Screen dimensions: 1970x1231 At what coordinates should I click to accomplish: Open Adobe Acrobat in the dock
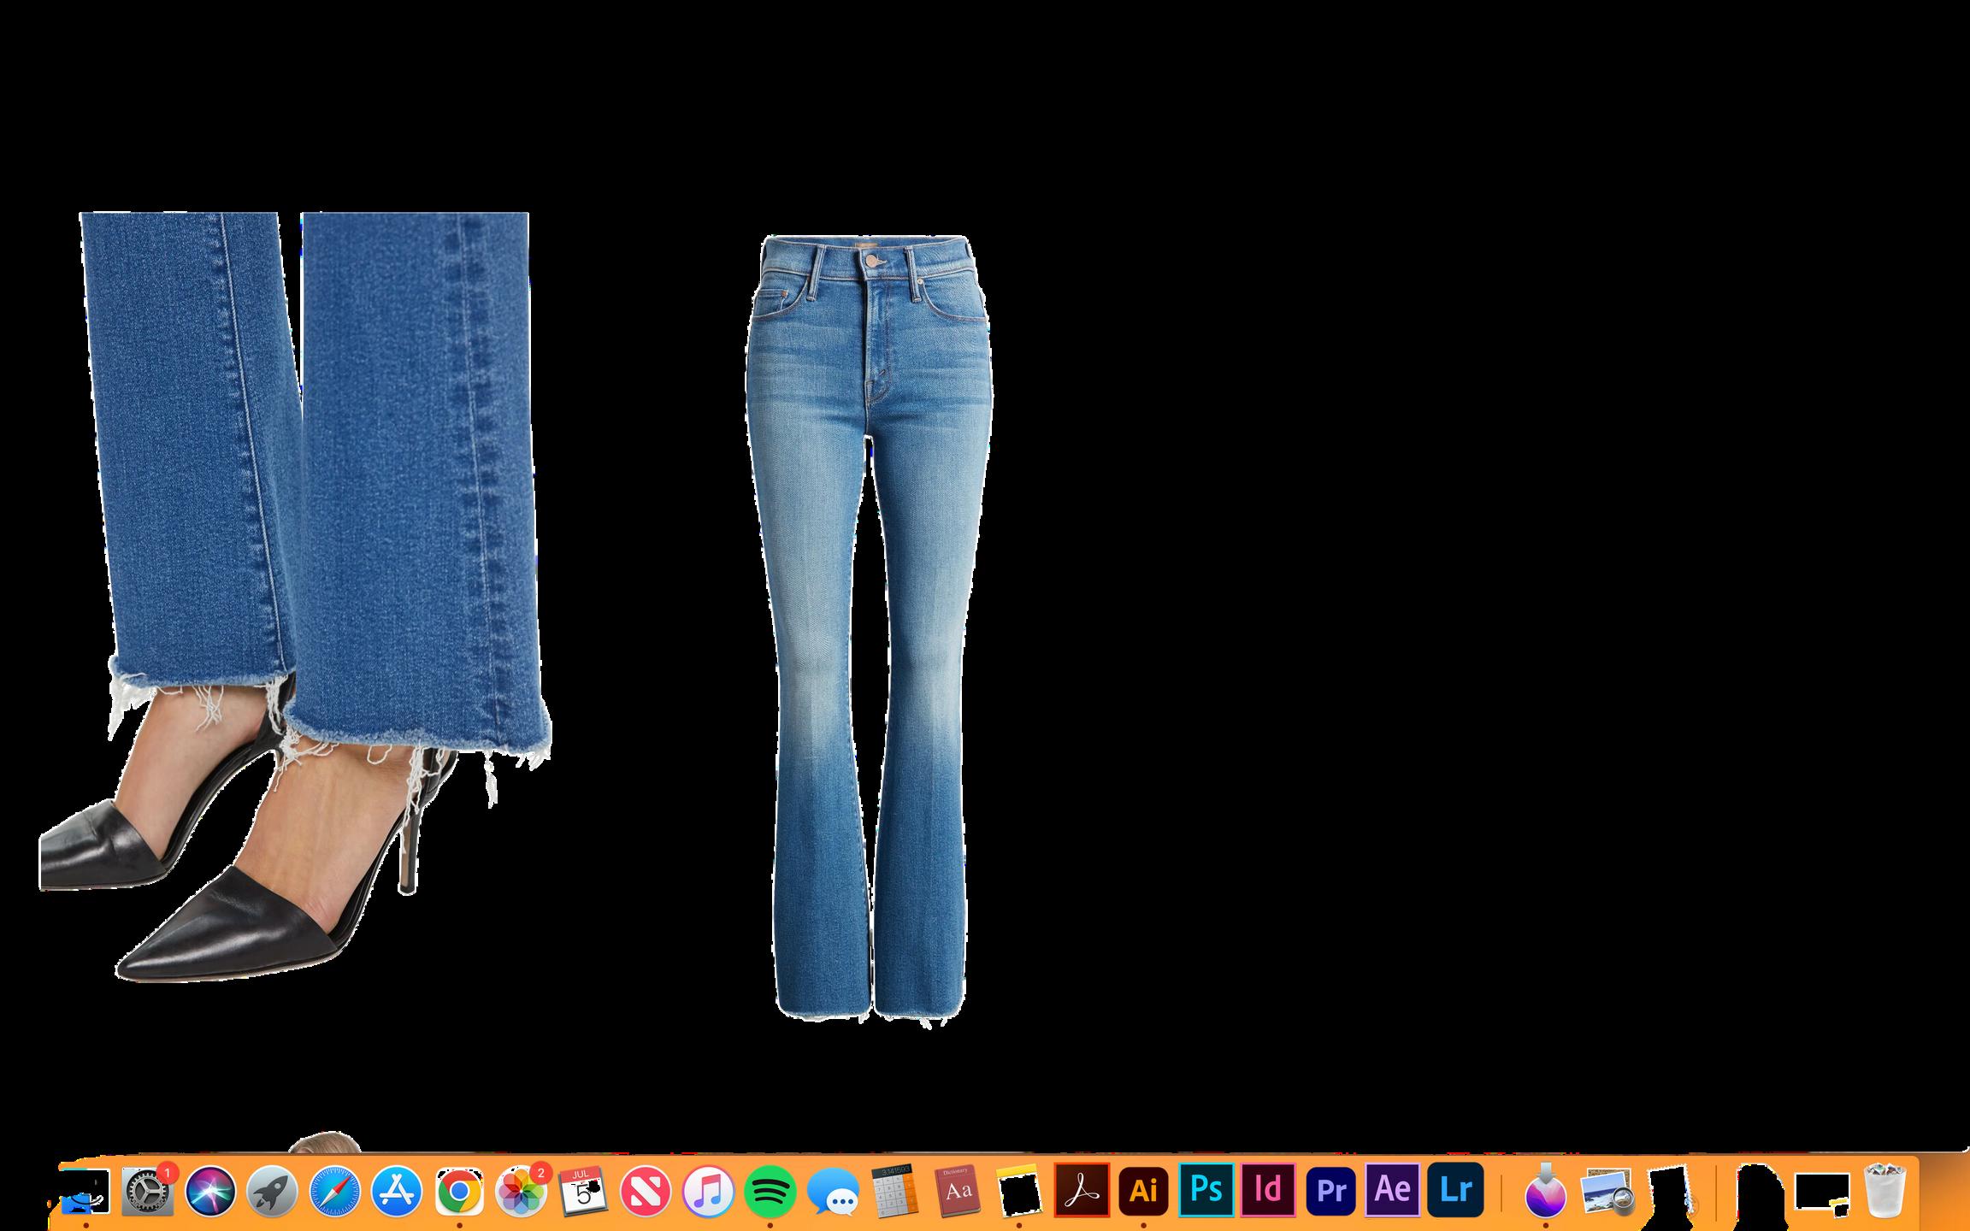pyautogui.click(x=1082, y=1190)
